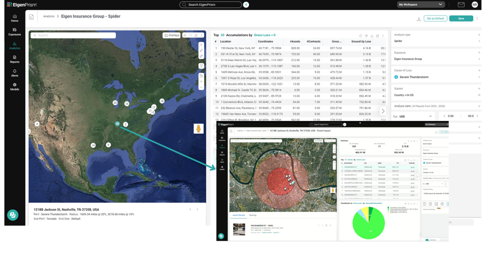Select row 190 Hester St, New York

coord(300,48)
